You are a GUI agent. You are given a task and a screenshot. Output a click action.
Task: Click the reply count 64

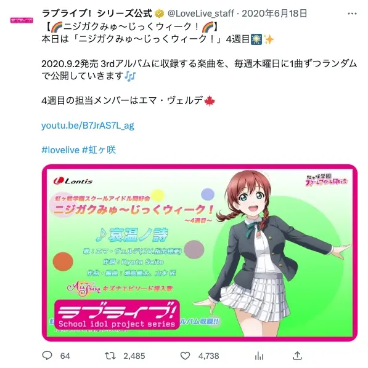(65, 356)
